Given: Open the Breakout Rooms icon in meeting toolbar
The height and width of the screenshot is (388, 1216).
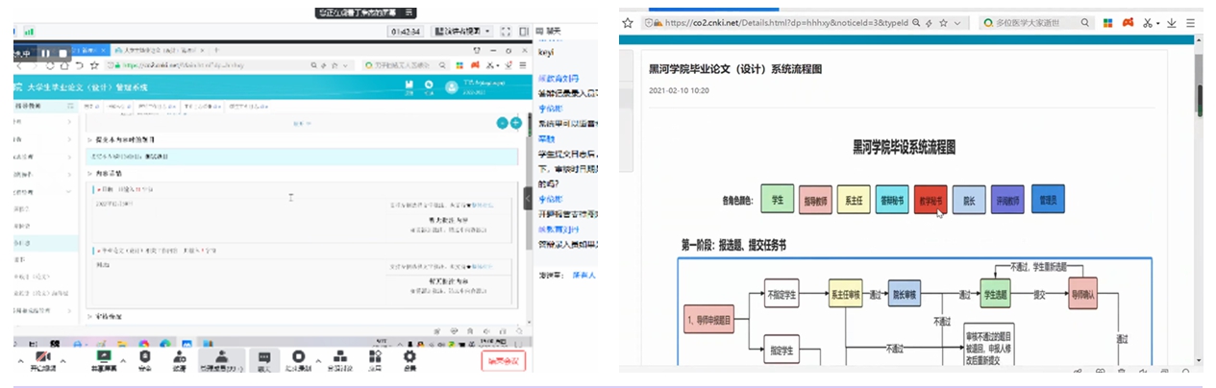Looking at the screenshot, I should pyautogui.click(x=338, y=356).
